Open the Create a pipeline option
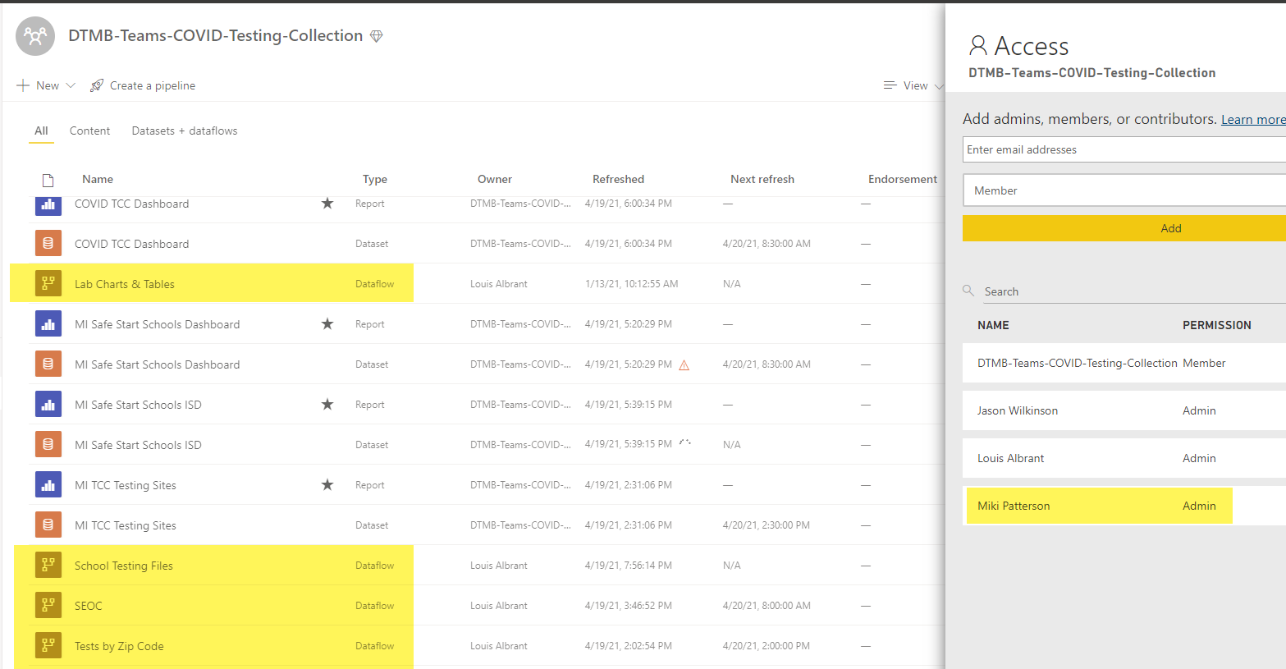Screen dimensions: 1286x669 tap(143, 85)
